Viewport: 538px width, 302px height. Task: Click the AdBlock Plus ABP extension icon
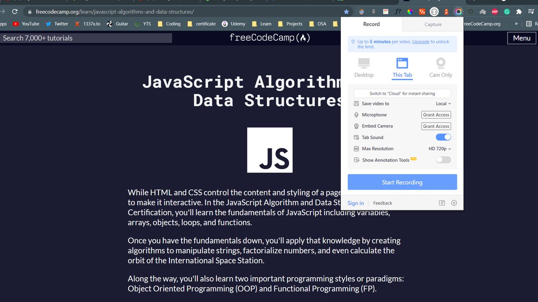tap(495, 12)
